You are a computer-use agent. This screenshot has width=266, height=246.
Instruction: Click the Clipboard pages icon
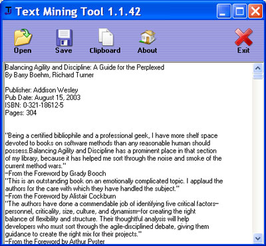pos(106,37)
